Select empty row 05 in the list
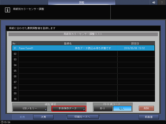Image resolution: width=166 pixels, height=124 pixels. pos(83,71)
